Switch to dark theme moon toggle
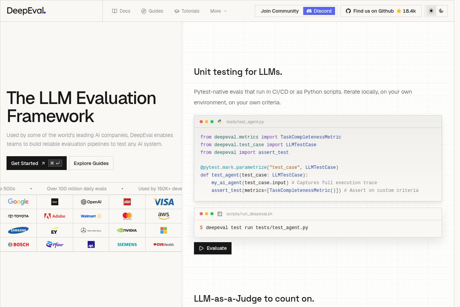The image size is (460, 307). click(441, 11)
